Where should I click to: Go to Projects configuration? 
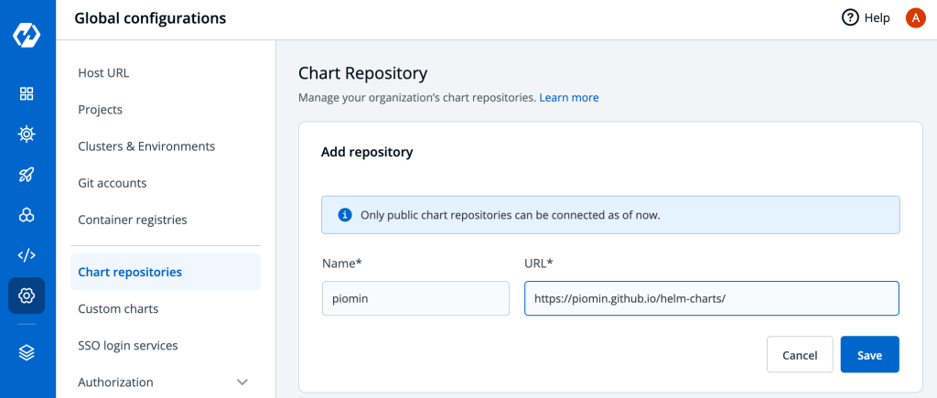[x=100, y=109]
